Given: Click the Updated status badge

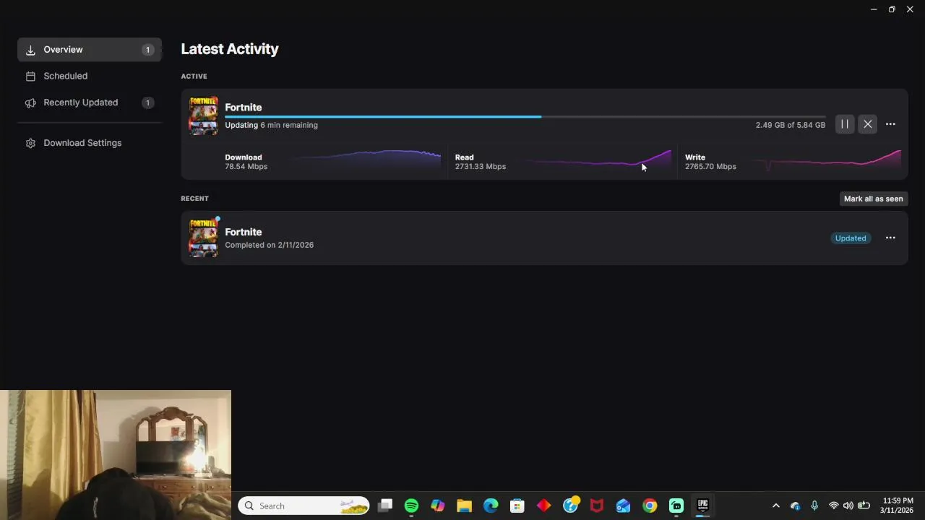Looking at the screenshot, I should coord(851,238).
